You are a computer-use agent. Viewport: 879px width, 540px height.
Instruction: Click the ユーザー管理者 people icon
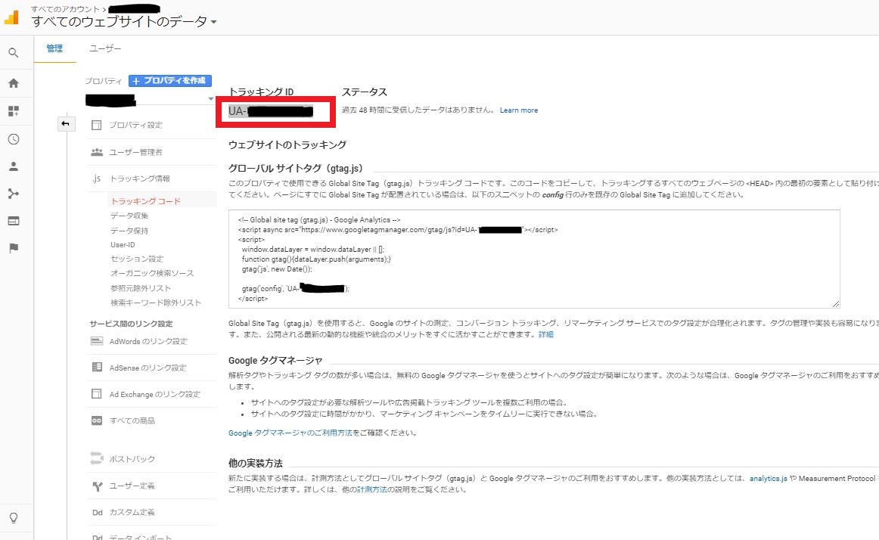pyautogui.click(x=96, y=152)
